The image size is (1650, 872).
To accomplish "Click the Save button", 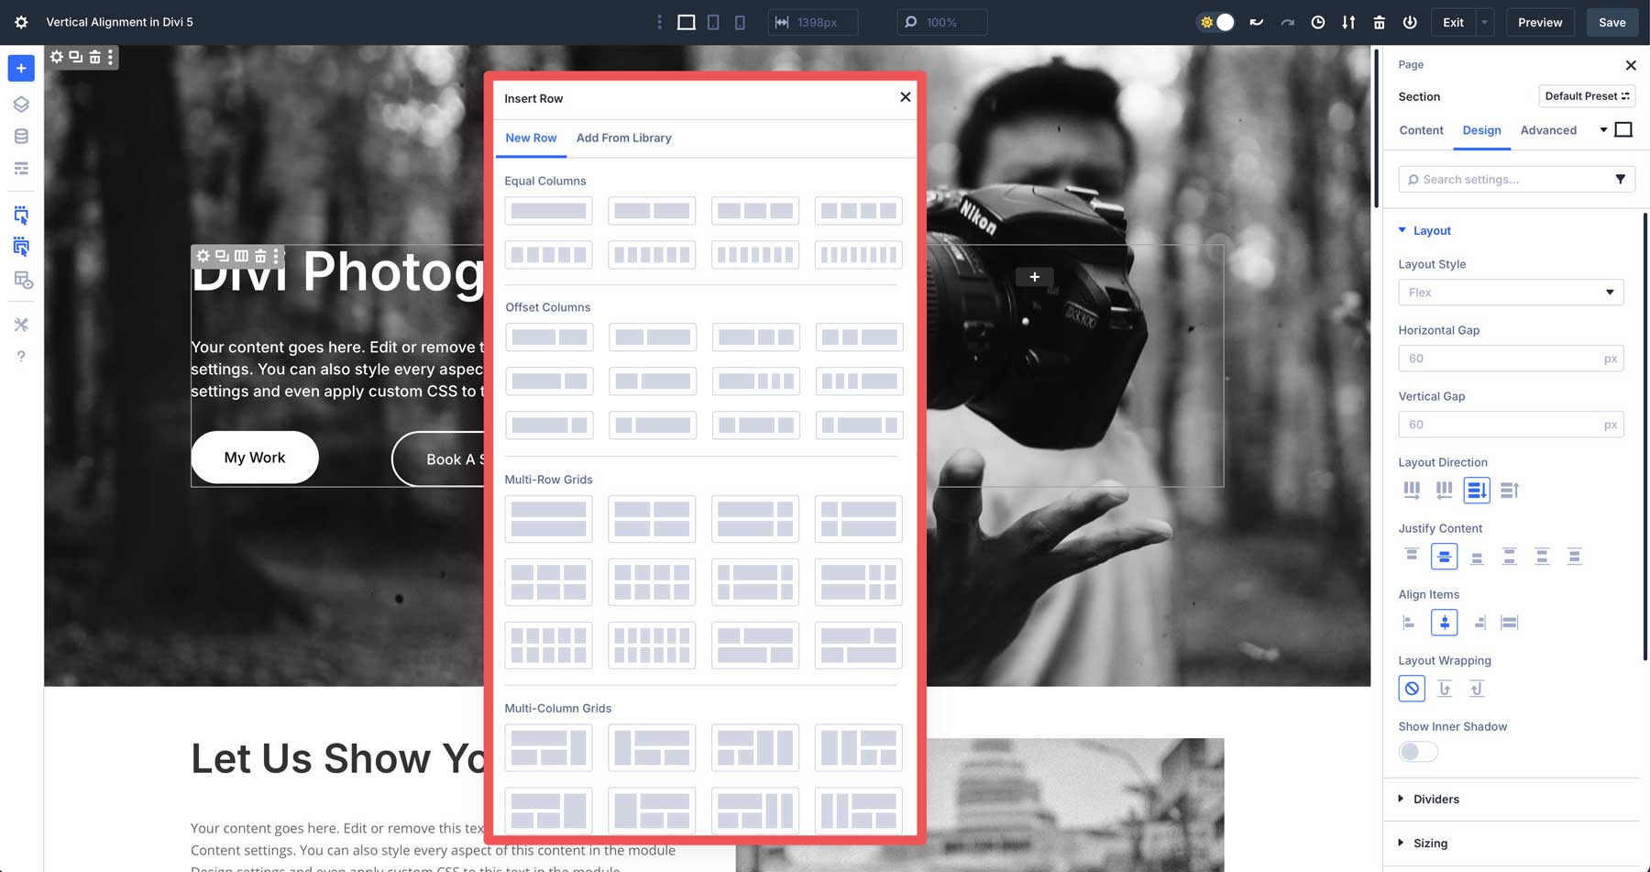I will click(x=1611, y=22).
